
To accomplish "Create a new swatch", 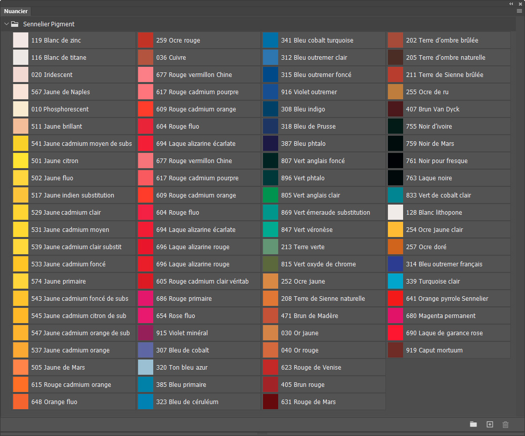I will coord(490,424).
